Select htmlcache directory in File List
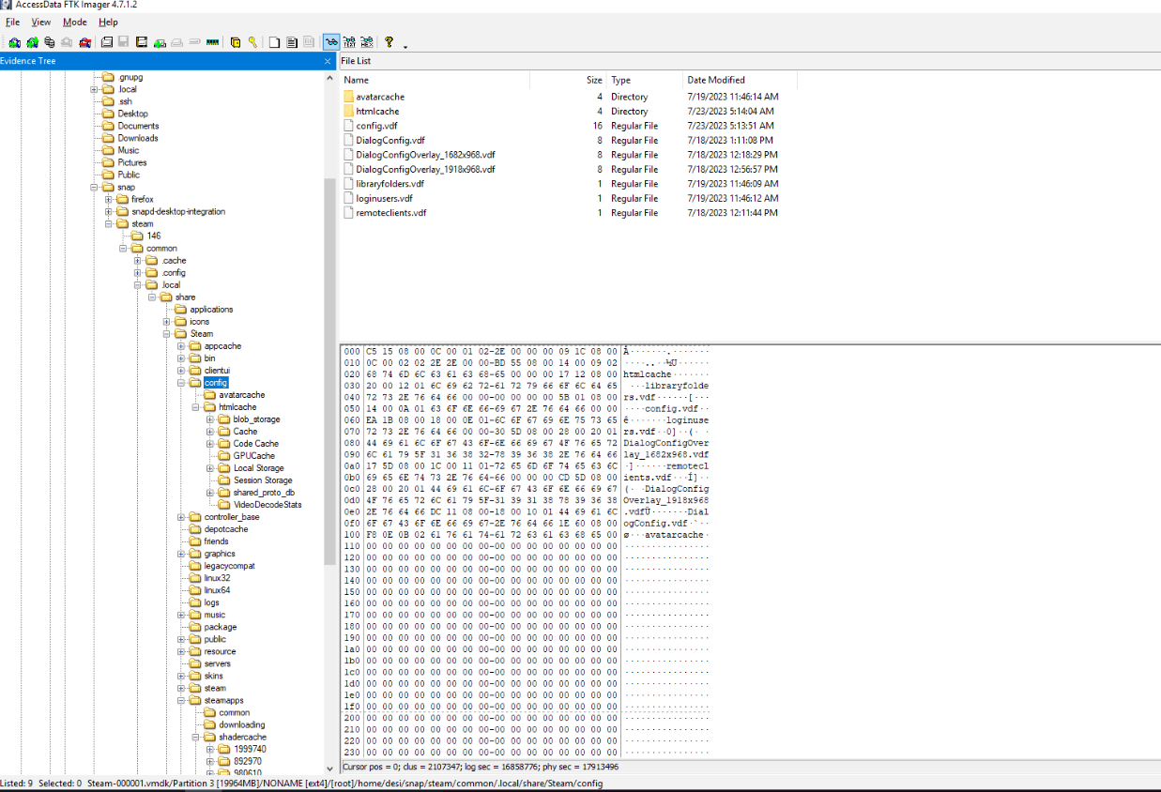 (x=377, y=111)
